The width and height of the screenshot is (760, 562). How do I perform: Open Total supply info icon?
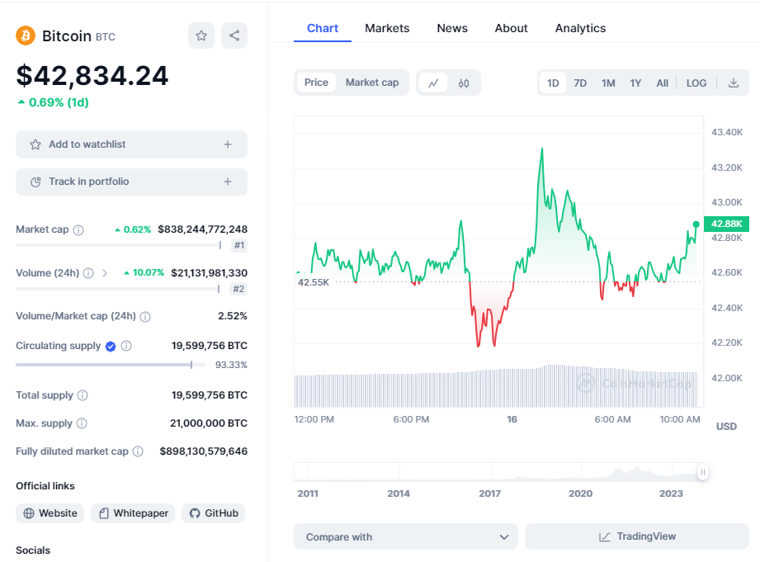point(83,395)
